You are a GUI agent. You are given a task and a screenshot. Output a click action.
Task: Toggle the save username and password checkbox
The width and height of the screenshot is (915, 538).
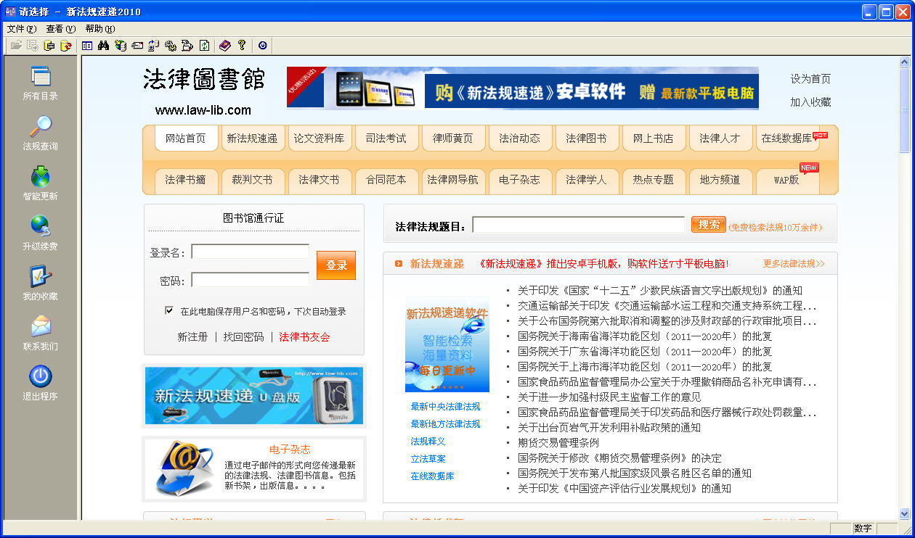click(x=169, y=311)
